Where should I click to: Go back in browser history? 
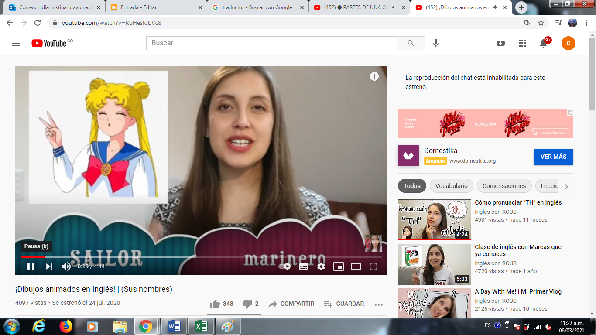coord(10,23)
